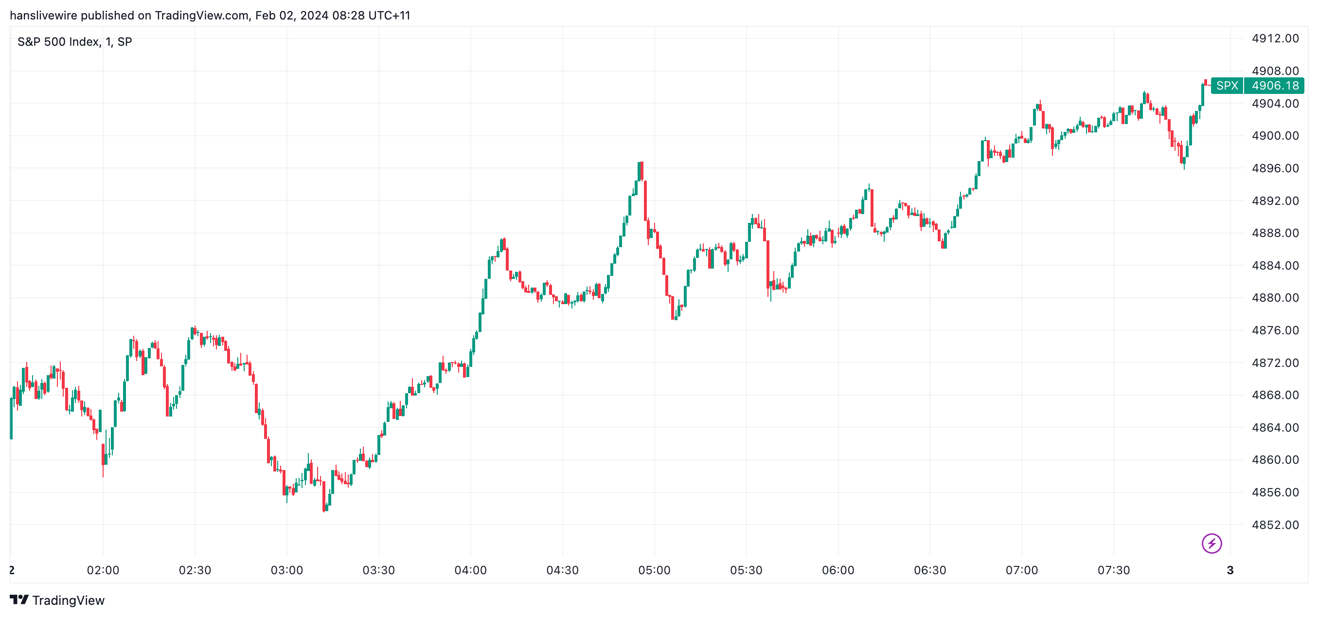Pick the 05:00 time axis label
1318x617 pixels.
click(654, 570)
